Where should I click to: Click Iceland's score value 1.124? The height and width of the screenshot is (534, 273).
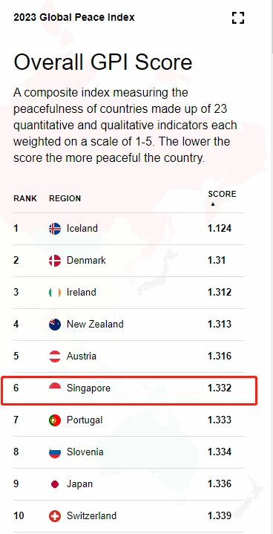[x=220, y=228]
